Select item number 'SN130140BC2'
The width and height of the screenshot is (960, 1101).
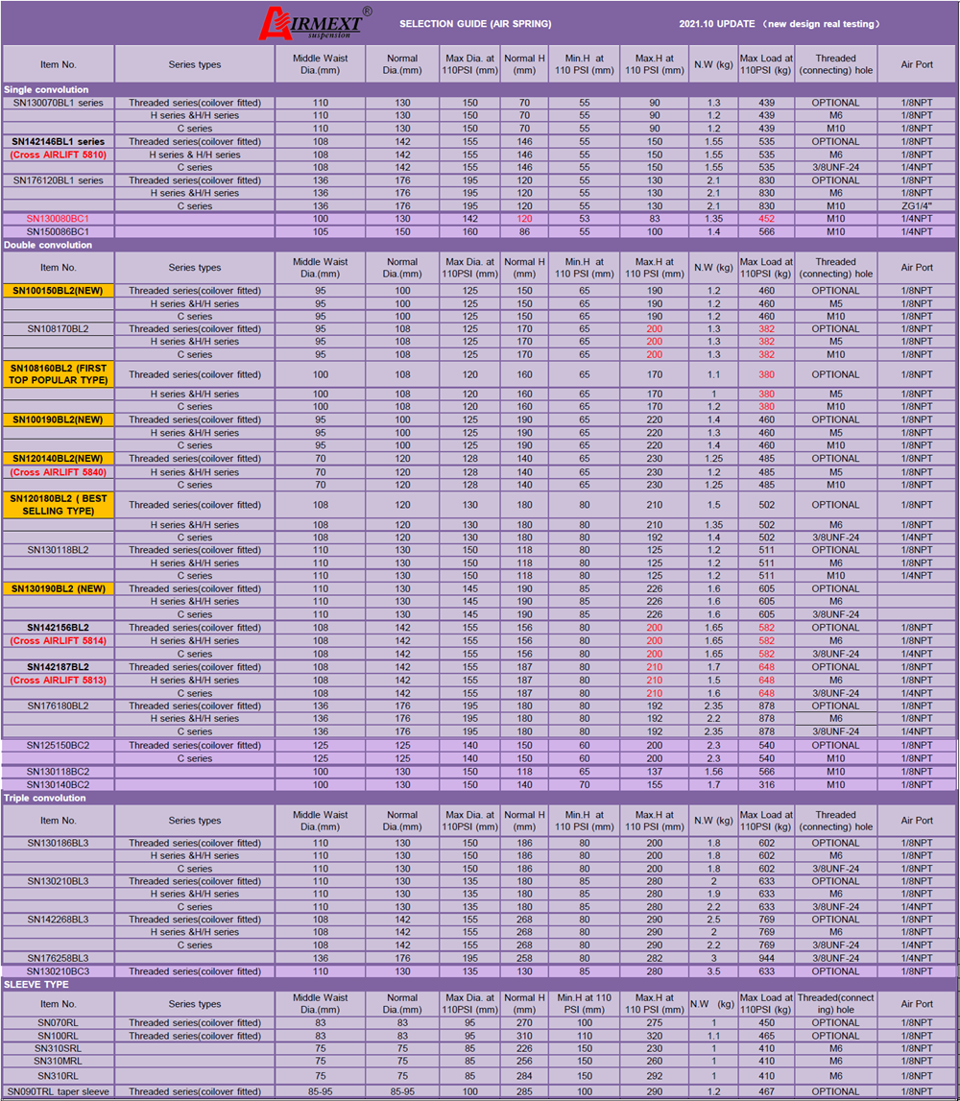tap(59, 785)
